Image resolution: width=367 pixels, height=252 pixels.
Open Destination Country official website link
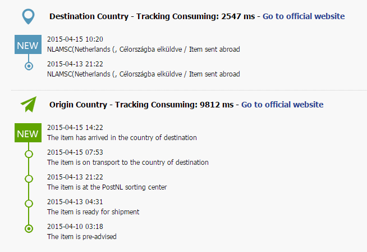[x=304, y=16]
